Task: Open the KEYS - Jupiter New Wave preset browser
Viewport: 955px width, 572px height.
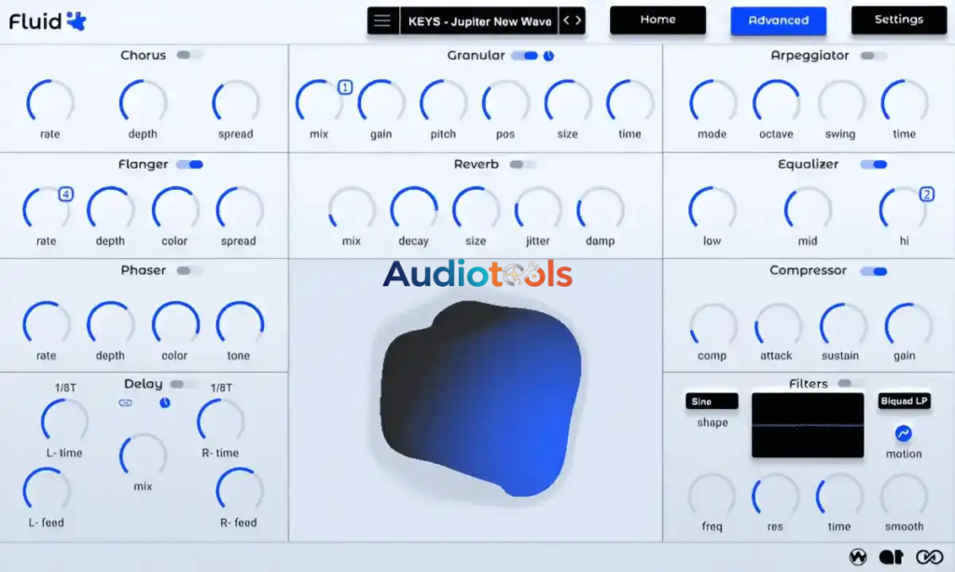Action: (x=477, y=20)
